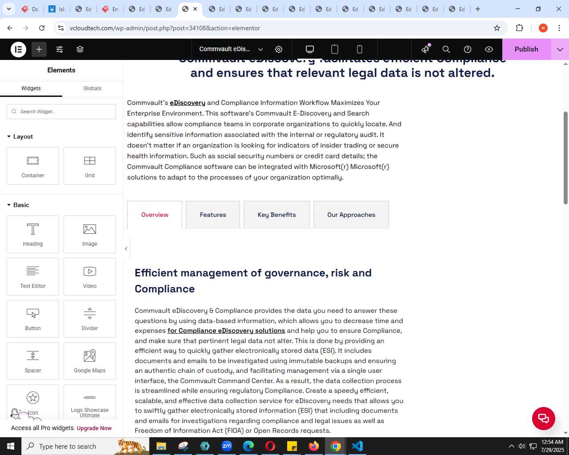
Task: Switch to desktop preview mode
Action: 310,49
